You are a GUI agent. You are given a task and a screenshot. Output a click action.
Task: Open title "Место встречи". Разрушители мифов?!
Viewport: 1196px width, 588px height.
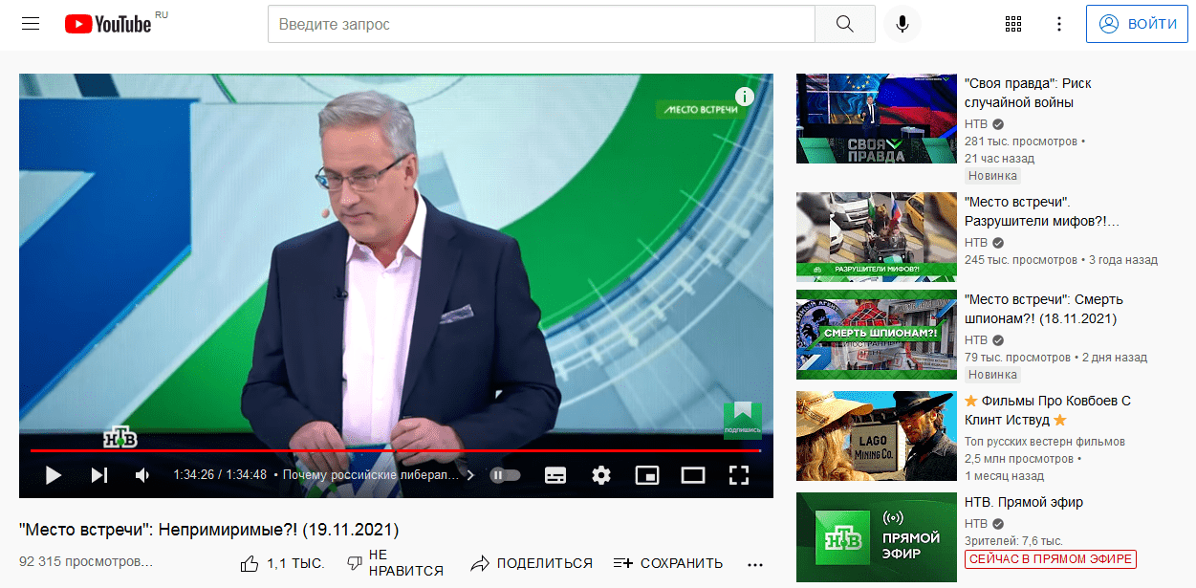tap(1041, 211)
